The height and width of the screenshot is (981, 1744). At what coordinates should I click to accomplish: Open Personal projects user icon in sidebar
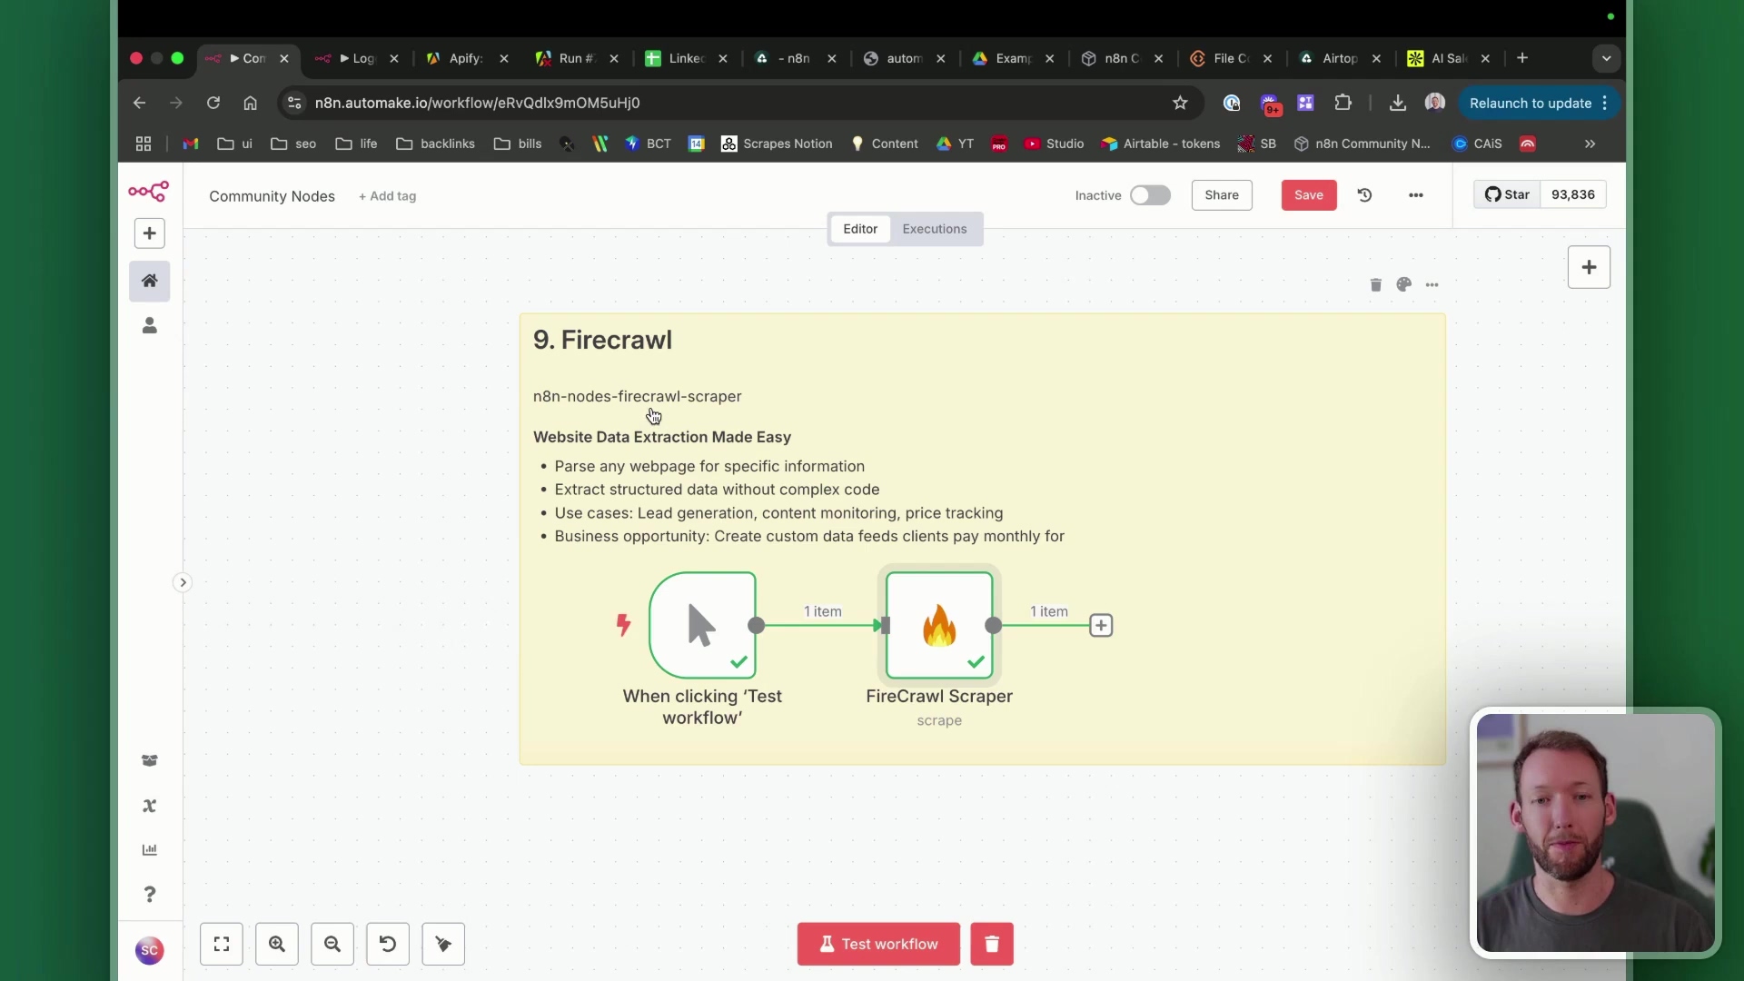pos(150,326)
